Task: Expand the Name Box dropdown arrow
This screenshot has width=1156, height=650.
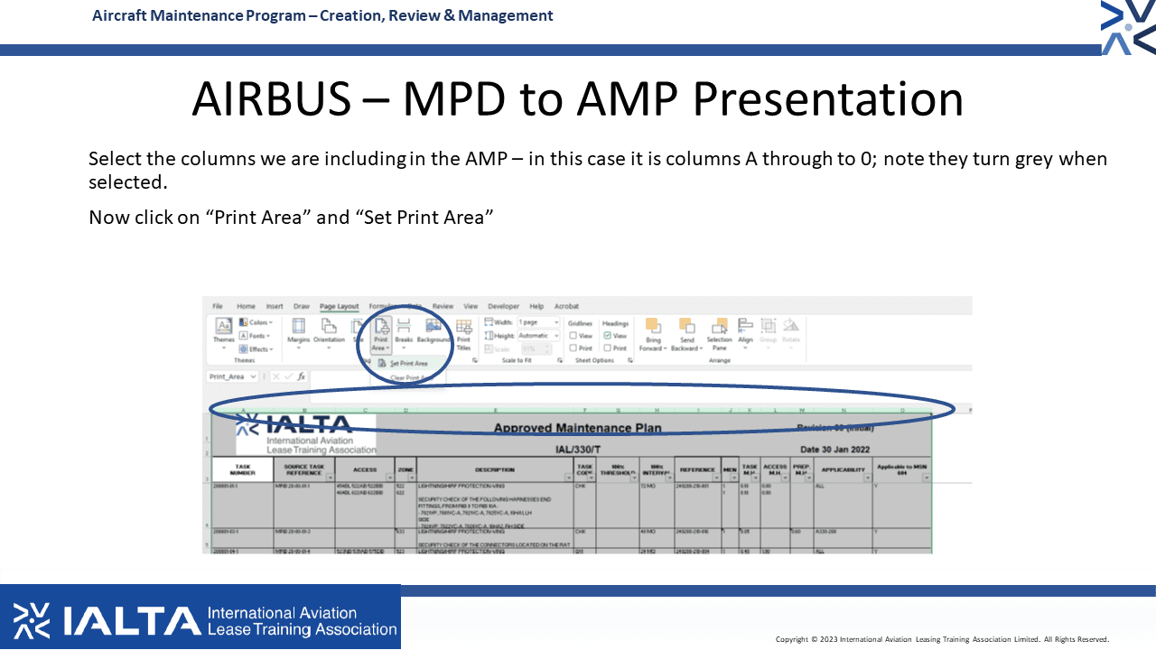Action: coord(254,376)
